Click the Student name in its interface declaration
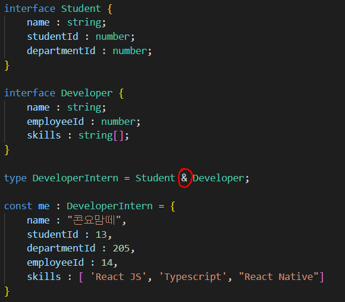 [81, 9]
